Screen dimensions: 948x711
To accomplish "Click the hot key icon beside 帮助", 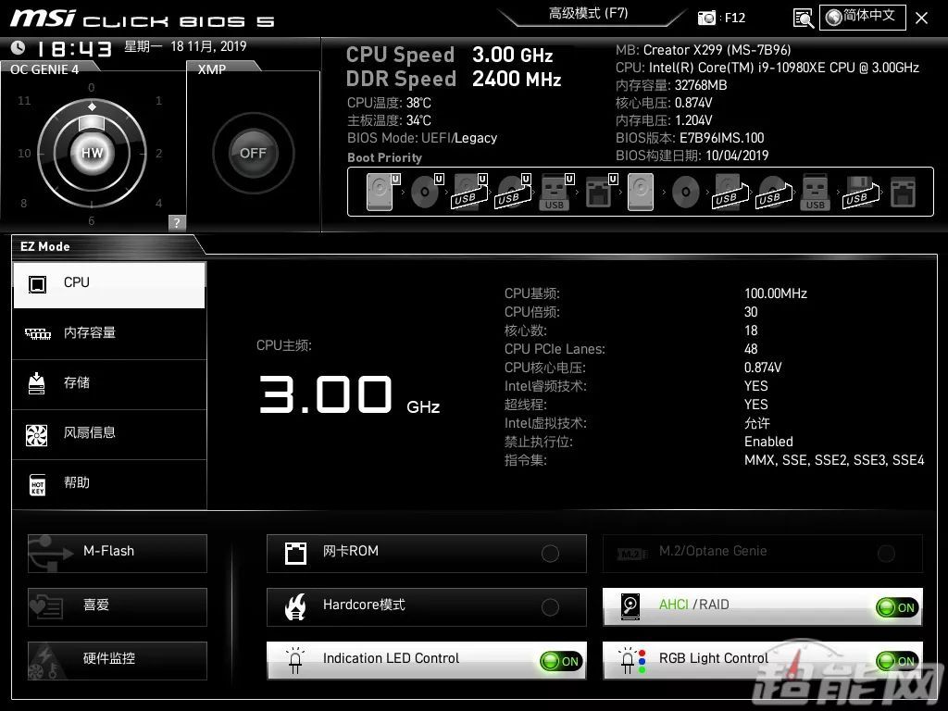I will (x=37, y=484).
